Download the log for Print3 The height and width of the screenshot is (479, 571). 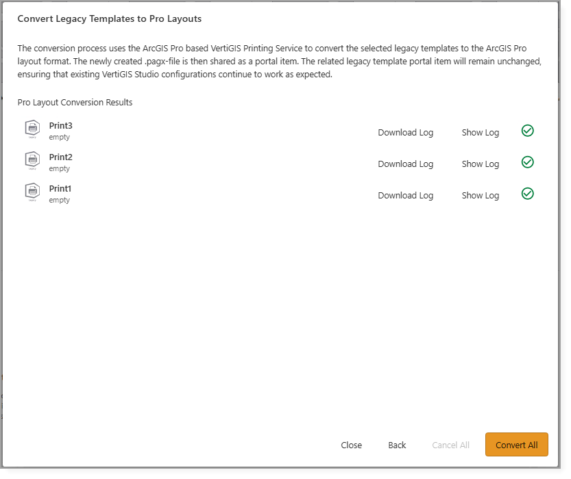[x=405, y=132]
